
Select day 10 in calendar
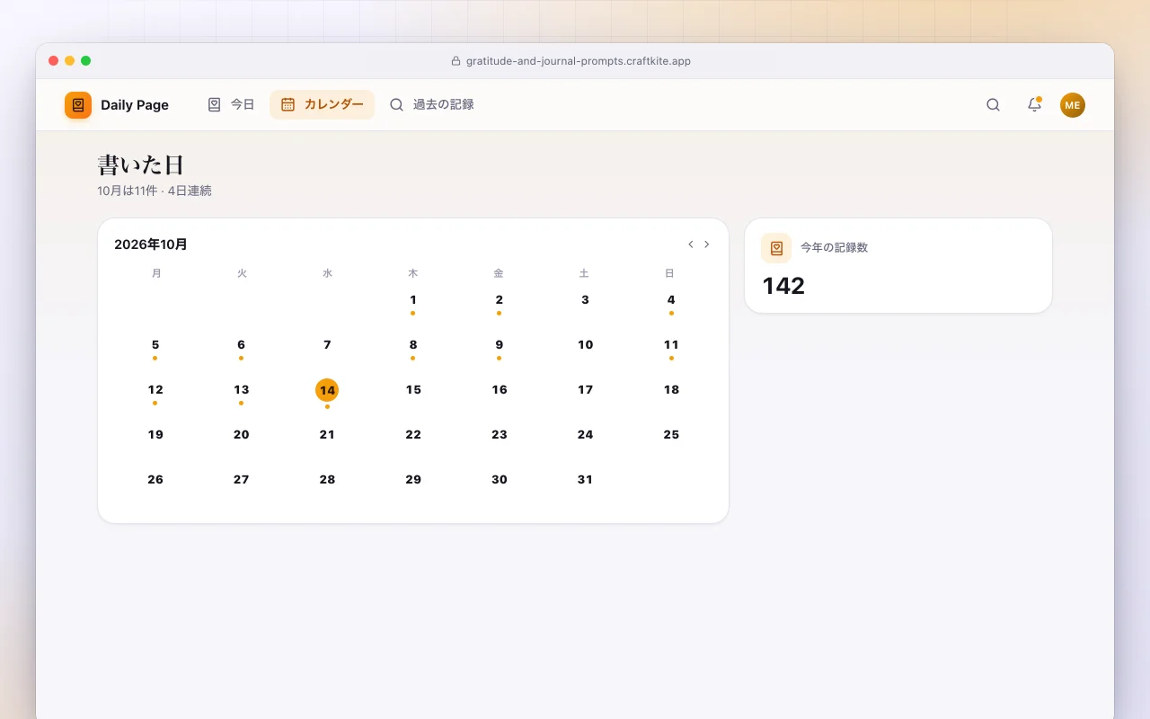pos(586,346)
